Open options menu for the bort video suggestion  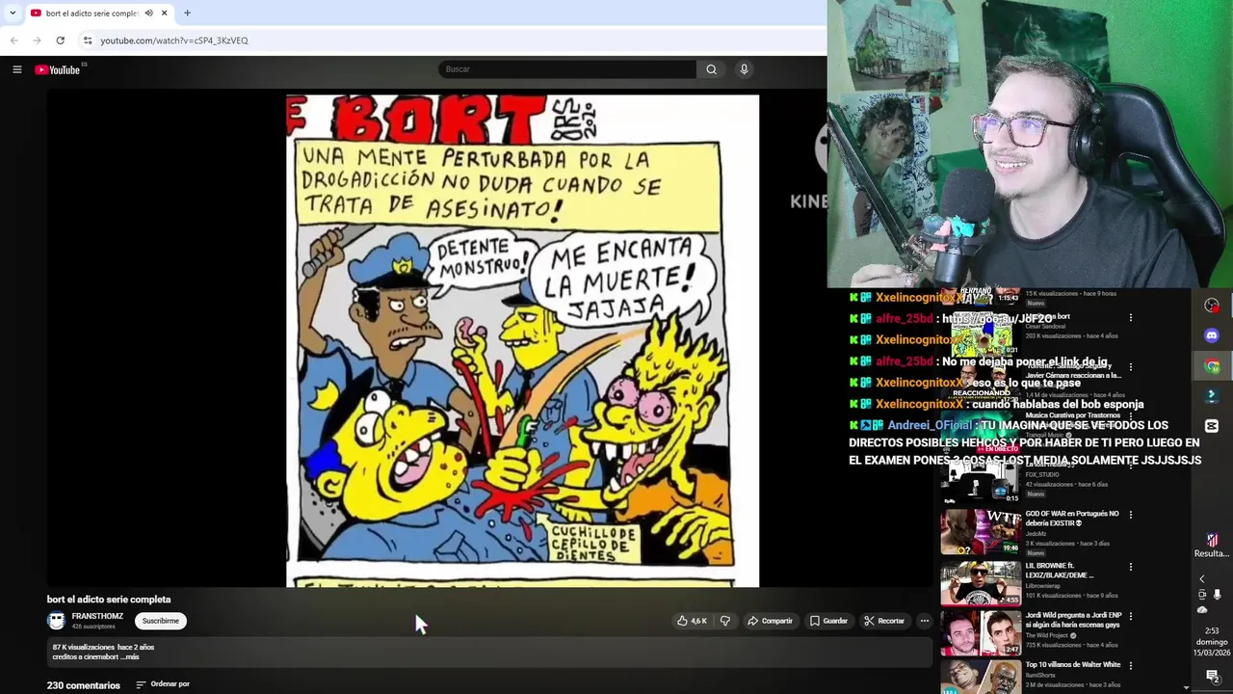tap(1131, 317)
